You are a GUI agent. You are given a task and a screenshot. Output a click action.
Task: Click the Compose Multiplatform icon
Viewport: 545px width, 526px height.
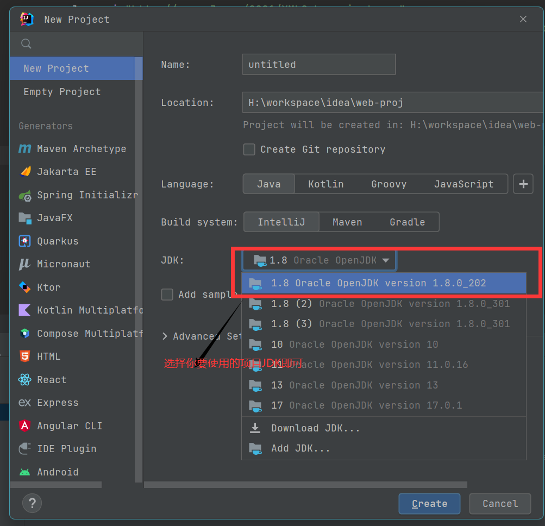[24, 334]
